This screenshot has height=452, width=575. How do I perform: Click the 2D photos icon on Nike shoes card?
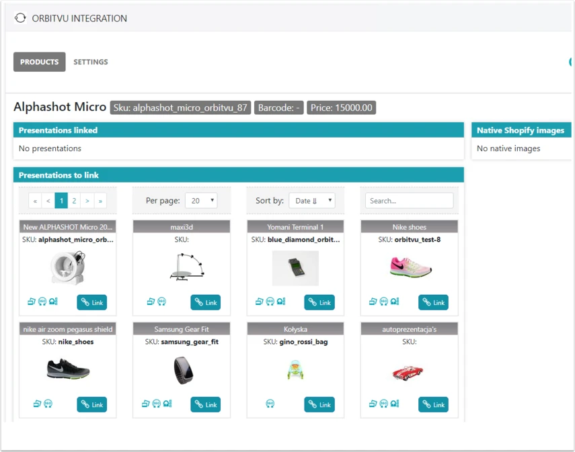point(373,302)
